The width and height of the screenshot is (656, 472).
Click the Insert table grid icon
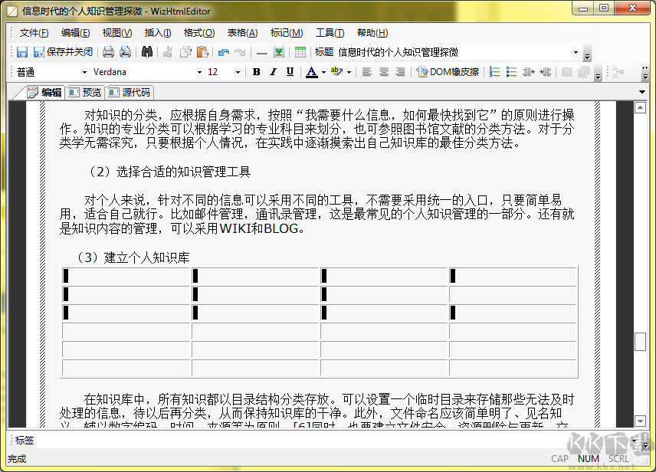tap(300, 52)
